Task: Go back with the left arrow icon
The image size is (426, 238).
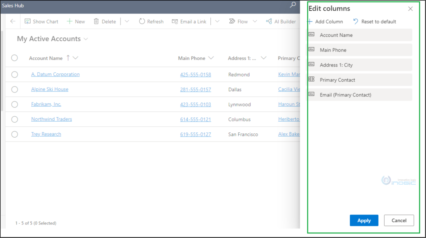Action: 13,21
